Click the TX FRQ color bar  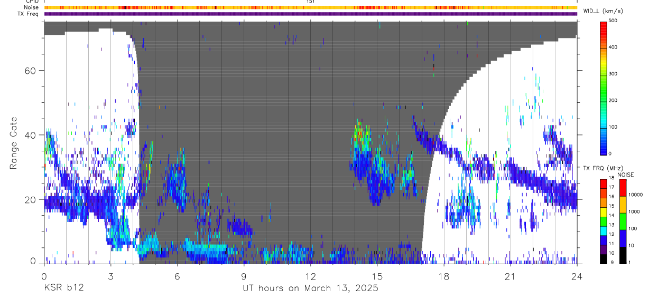603,221
